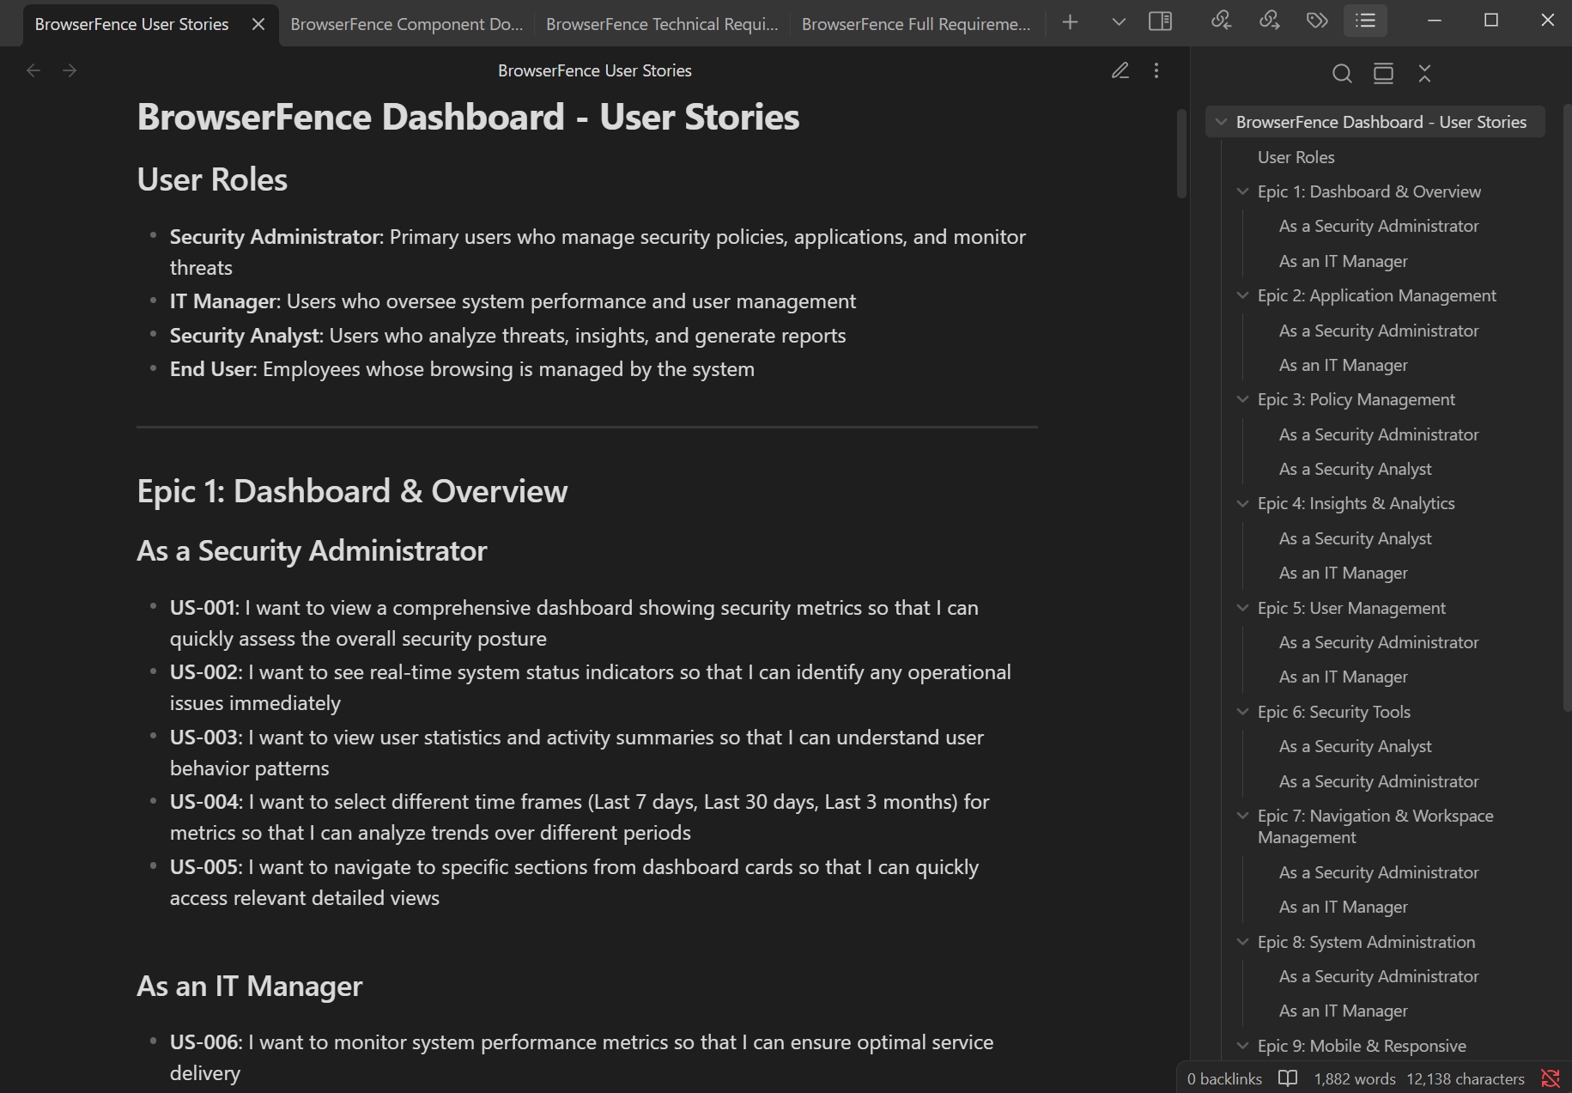The width and height of the screenshot is (1572, 1093).
Task: Open the note's three-dot options menu
Action: click(1156, 70)
